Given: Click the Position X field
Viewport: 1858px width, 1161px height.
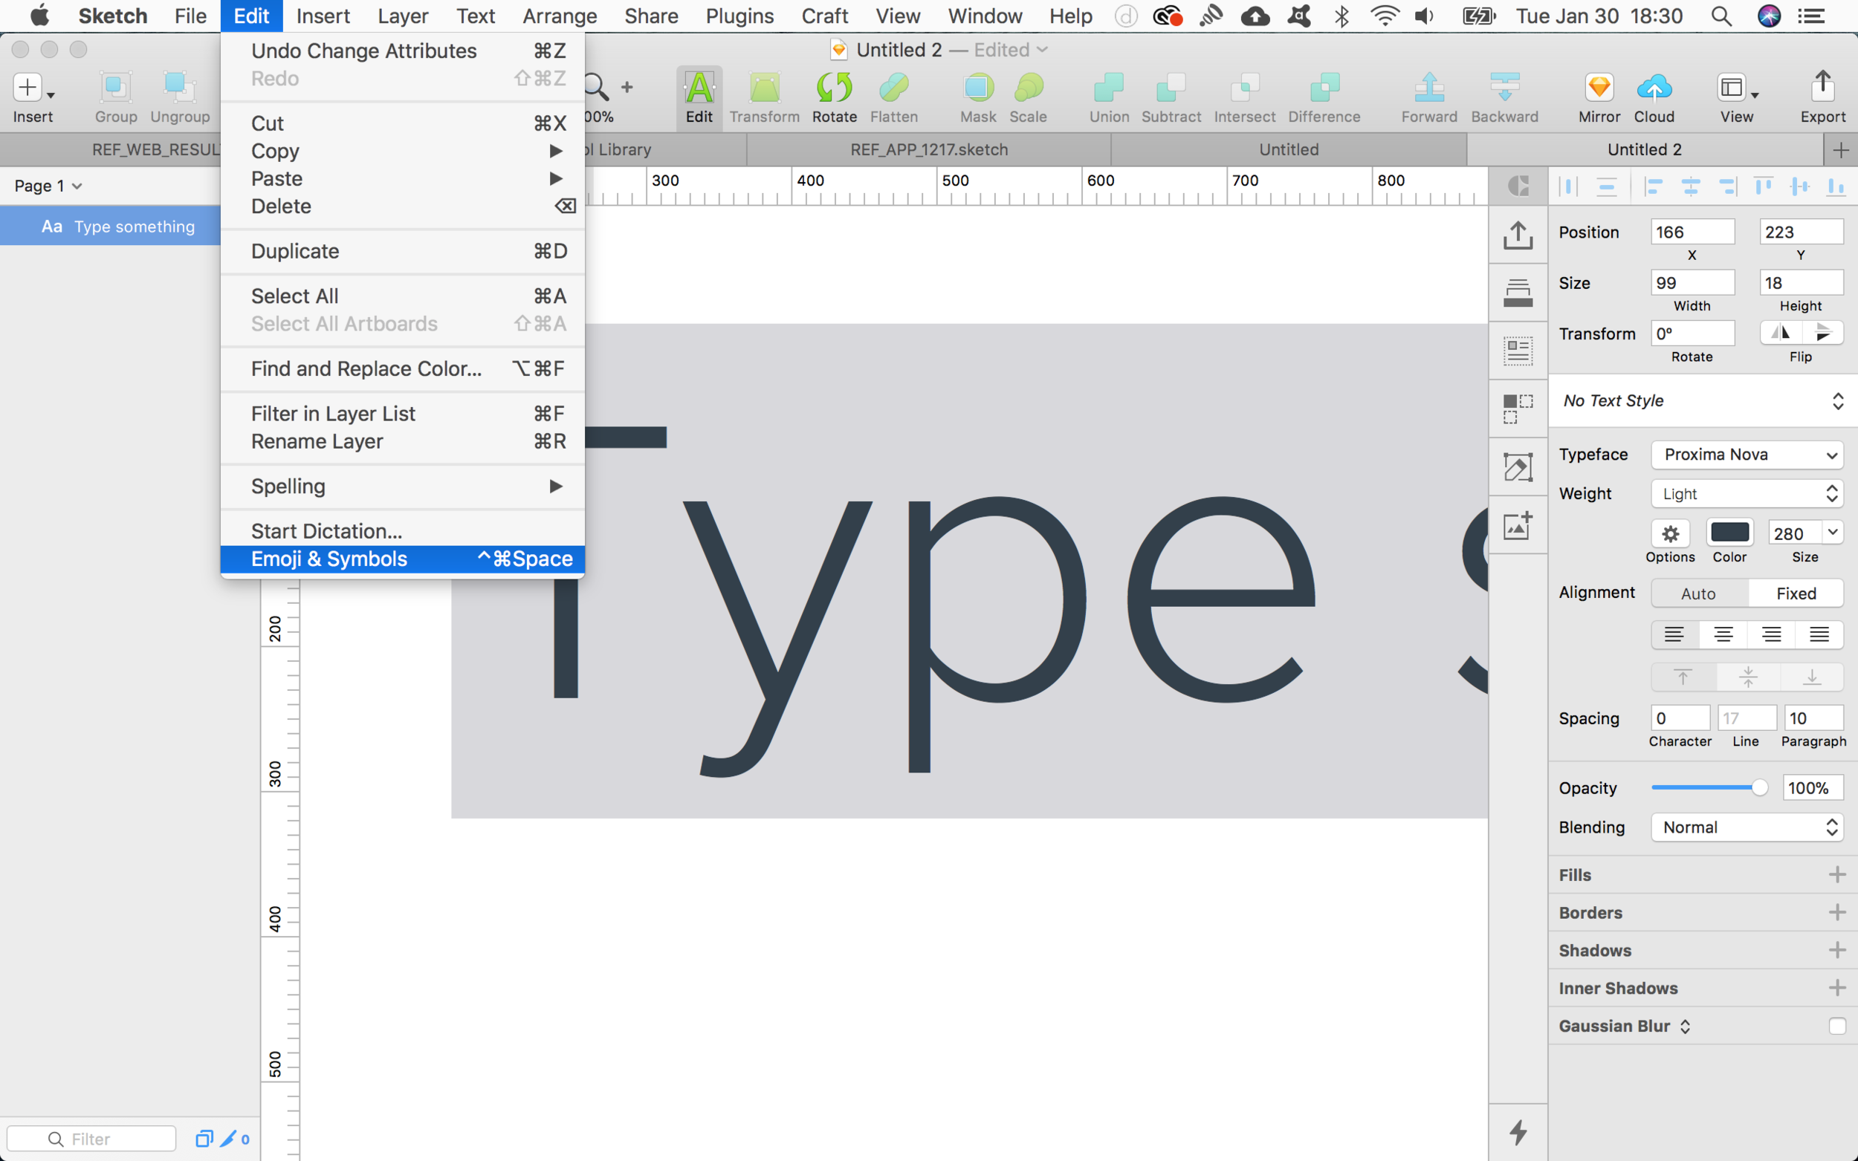Looking at the screenshot, I should tap(1692, 232).
